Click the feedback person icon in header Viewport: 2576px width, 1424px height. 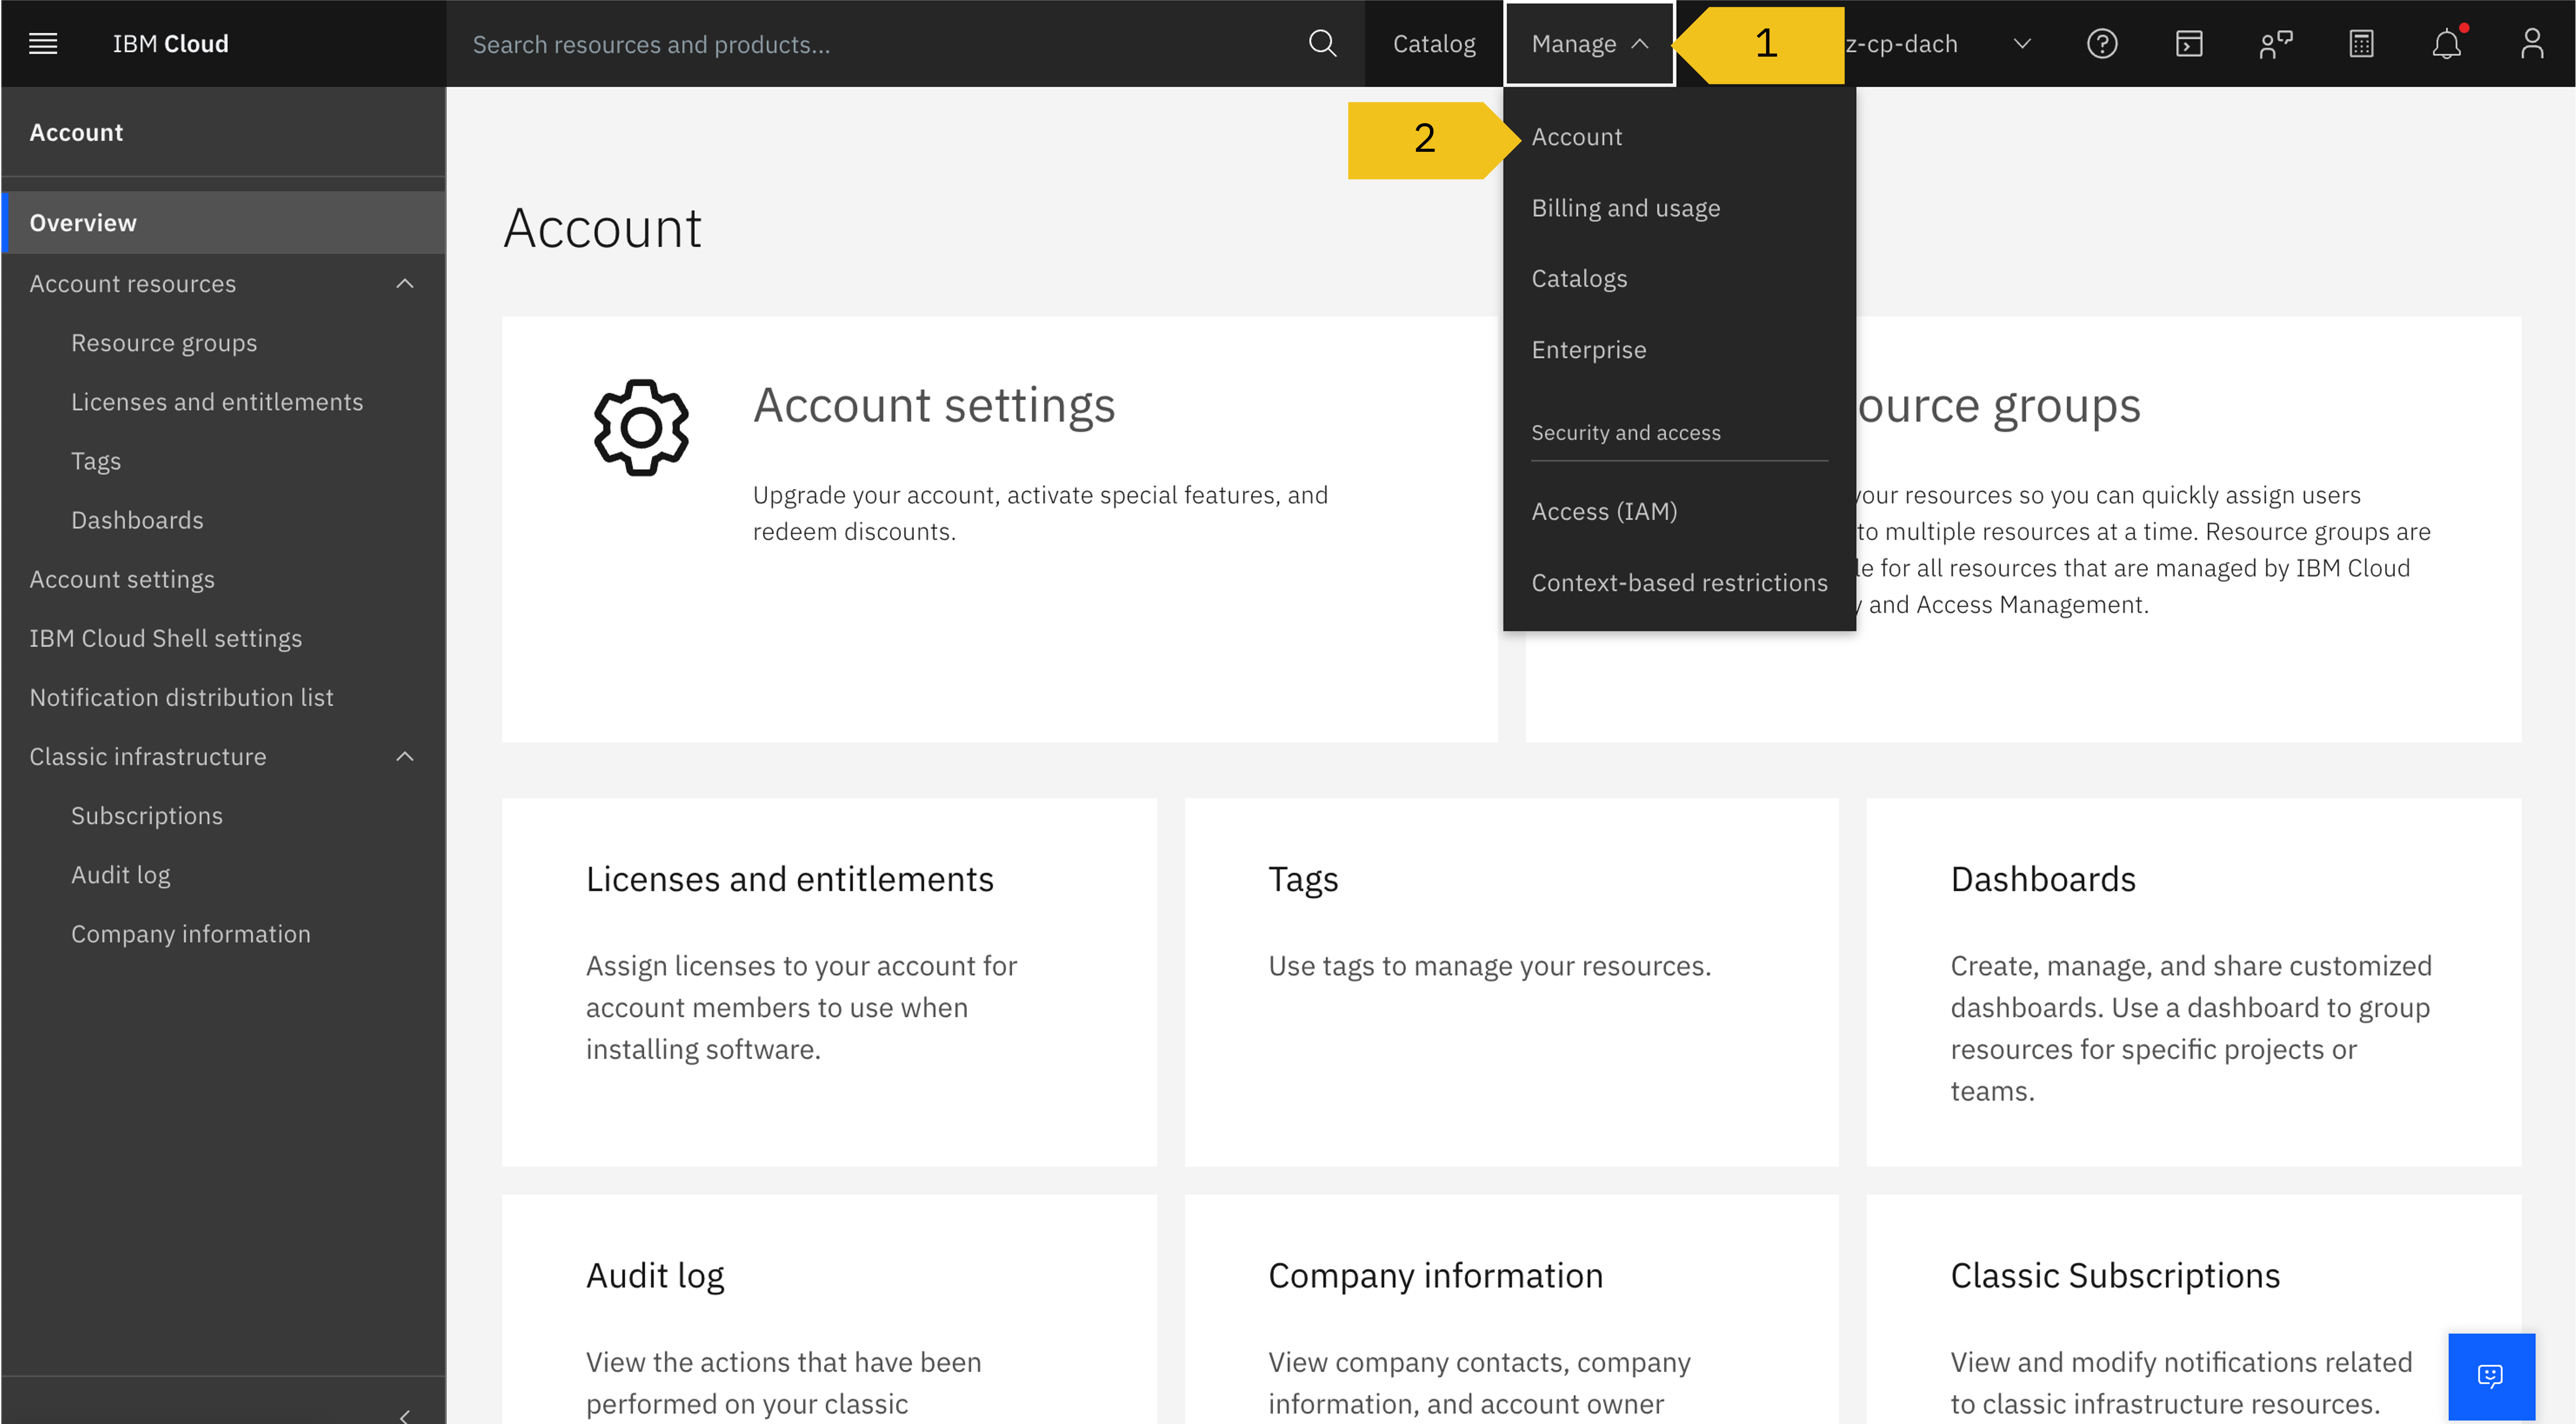click(x=2275, y=43)
